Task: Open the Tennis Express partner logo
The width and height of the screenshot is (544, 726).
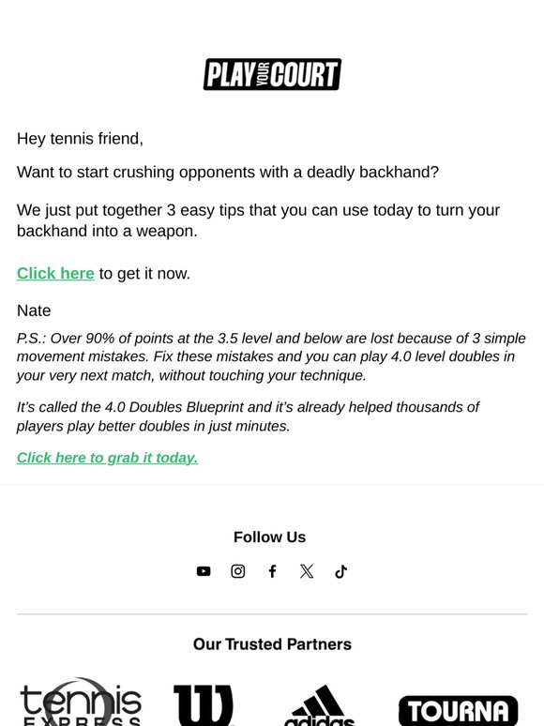Action: pyautogui.click(x=81, y=703)
